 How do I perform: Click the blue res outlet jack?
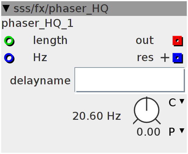(x=178, y=58)
